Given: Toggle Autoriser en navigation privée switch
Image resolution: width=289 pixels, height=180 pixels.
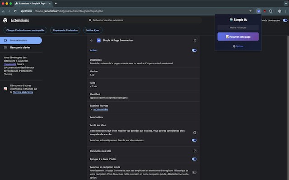Looking at the screenshot, I should point(194,172).
